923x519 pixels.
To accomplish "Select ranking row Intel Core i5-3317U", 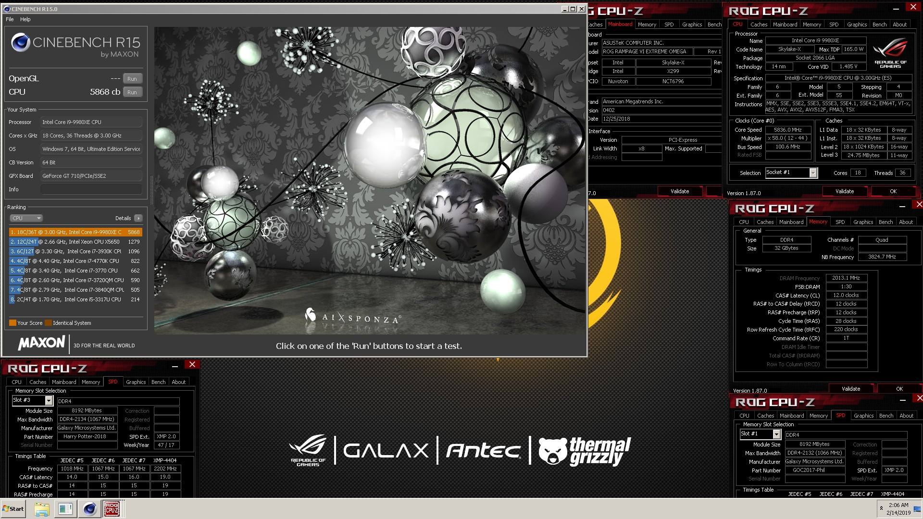I will click(x=75, y=299).
